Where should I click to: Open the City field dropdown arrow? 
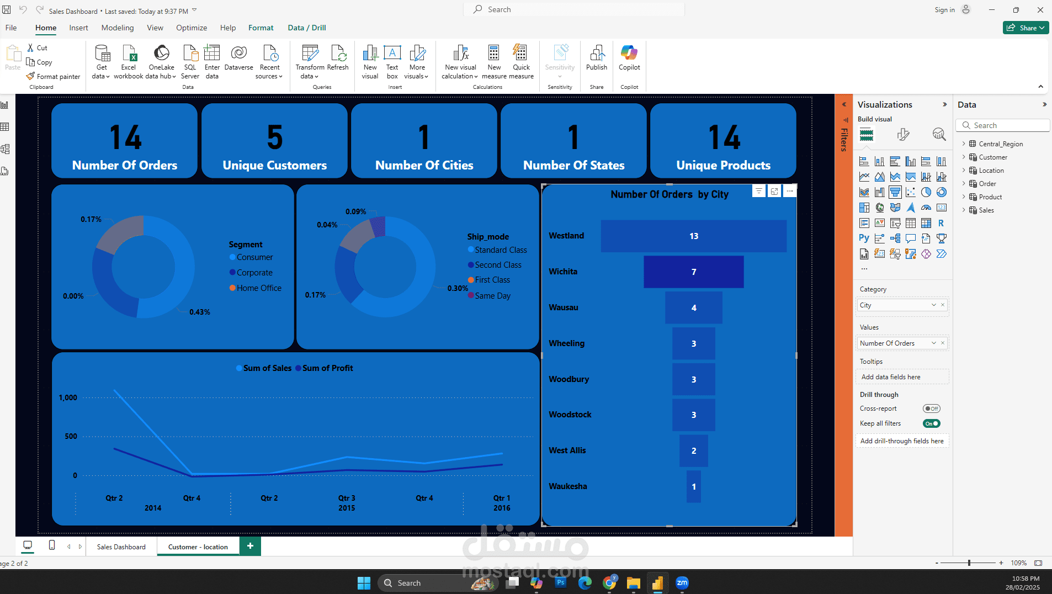(x=934, y=305)
